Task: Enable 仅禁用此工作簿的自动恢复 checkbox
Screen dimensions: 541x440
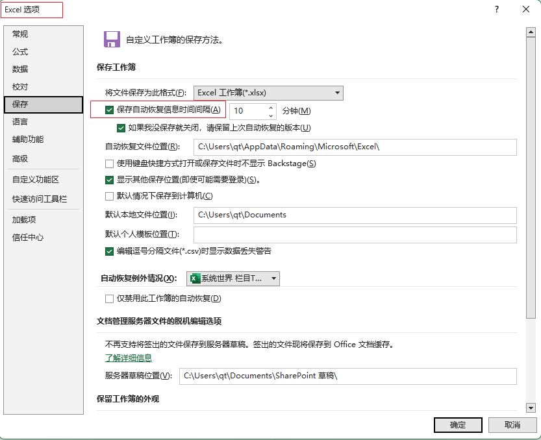Action: (x=109, y=299)
